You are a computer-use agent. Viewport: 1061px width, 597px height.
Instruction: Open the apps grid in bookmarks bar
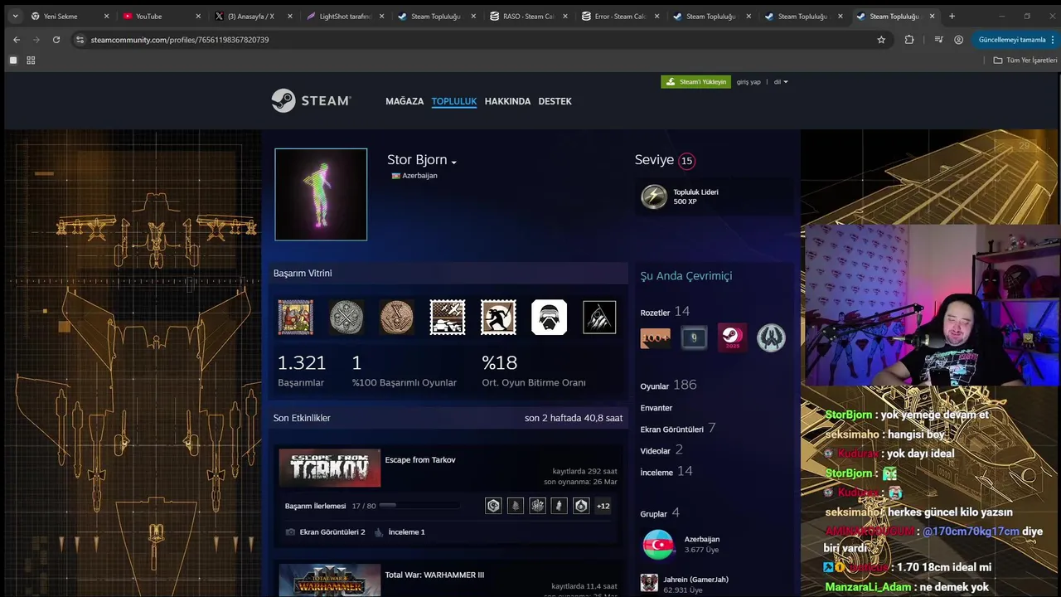coord(31,61)
